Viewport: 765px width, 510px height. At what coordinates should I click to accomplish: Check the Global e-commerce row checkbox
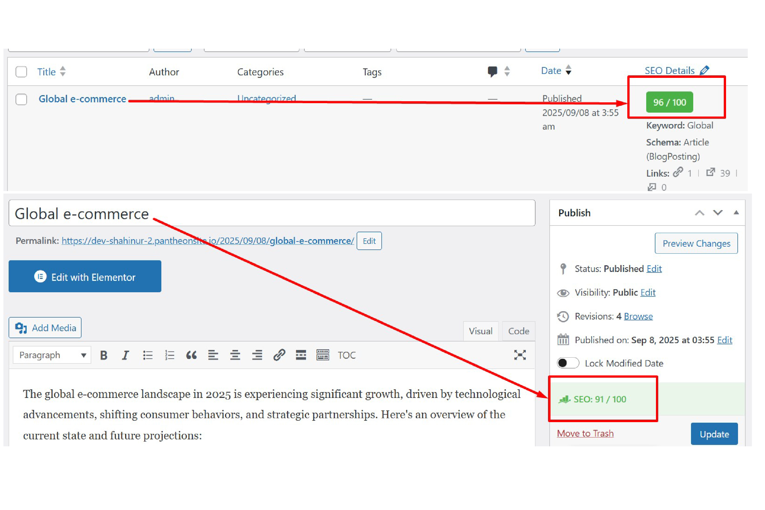[21, 100]
